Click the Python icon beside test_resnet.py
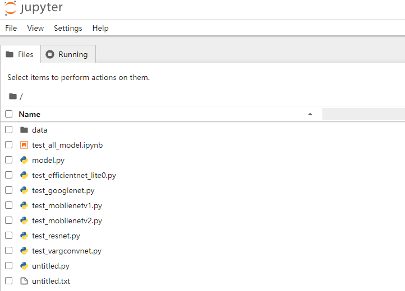405x291 pixels. point(24,236)
